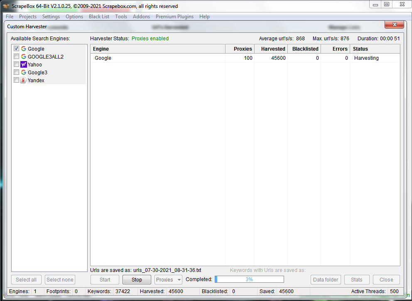Screen dimensions: 412x301
Task: Click the GOOGLE3ALL2 engine label
Action: pyautogui.click(x=46, y=57)
